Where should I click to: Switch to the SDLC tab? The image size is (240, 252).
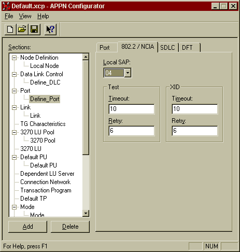(x=168, y=47)
